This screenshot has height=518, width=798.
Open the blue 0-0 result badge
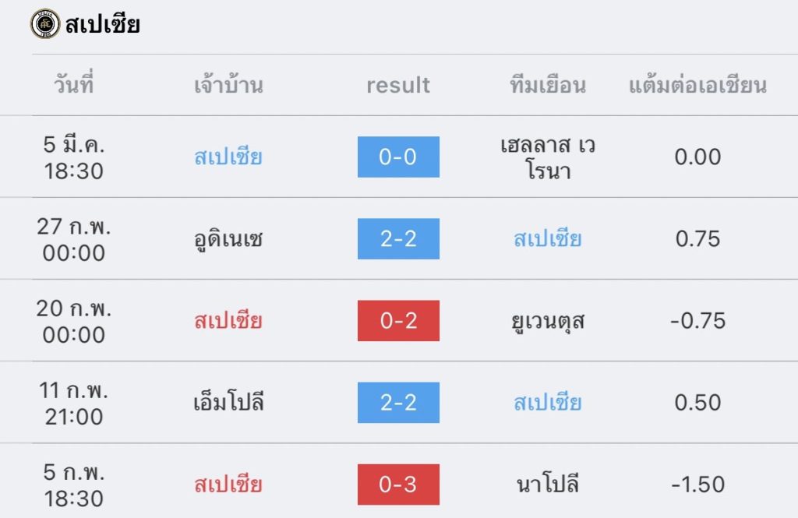(398, 157)
